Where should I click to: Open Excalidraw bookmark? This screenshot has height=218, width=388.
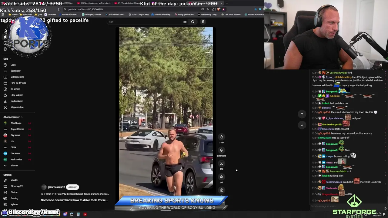click(50, 15)
